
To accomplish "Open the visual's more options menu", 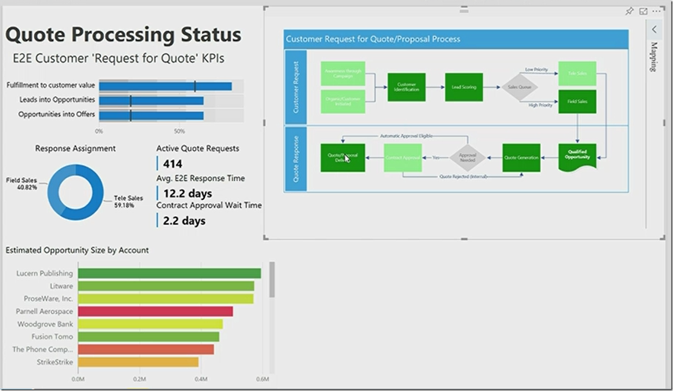I will (657, 11).
